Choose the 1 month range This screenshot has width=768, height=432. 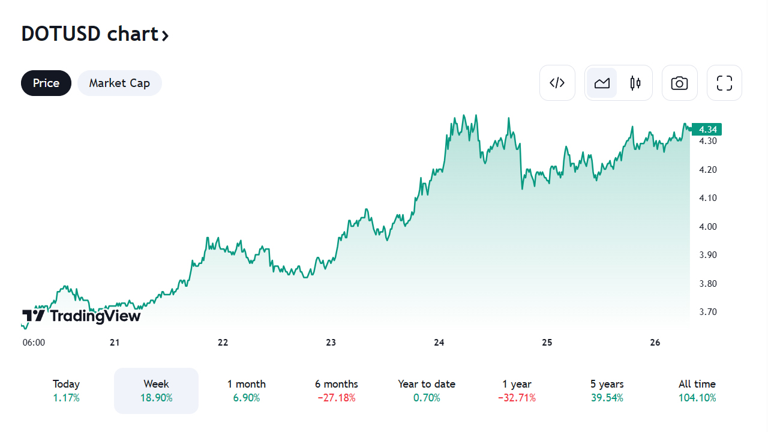[246, 391]
